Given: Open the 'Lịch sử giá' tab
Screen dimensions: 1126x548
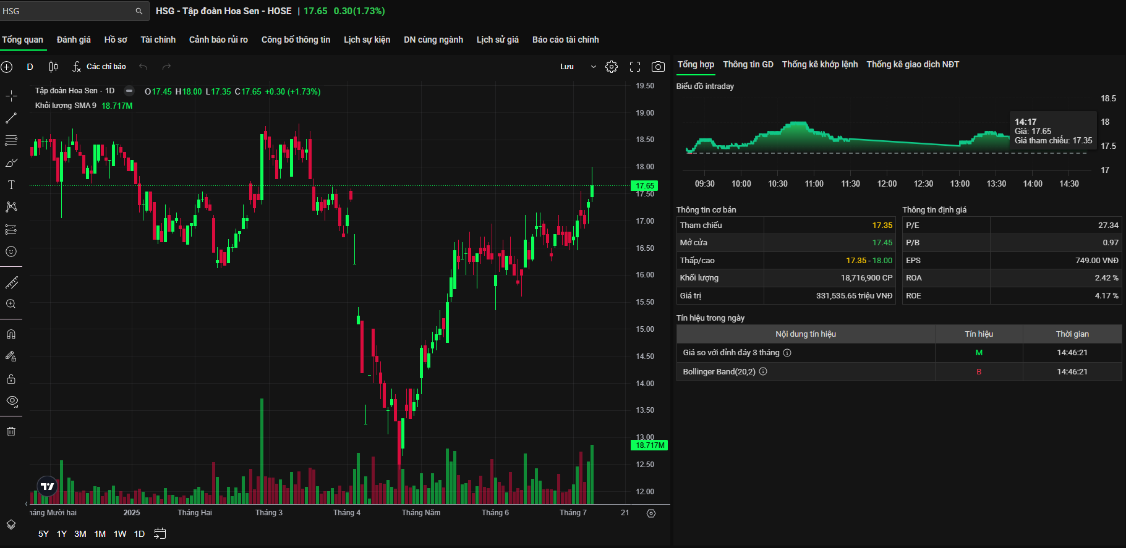Looking at the screenshot, I should pyautogui.click(x=498, y=40).
